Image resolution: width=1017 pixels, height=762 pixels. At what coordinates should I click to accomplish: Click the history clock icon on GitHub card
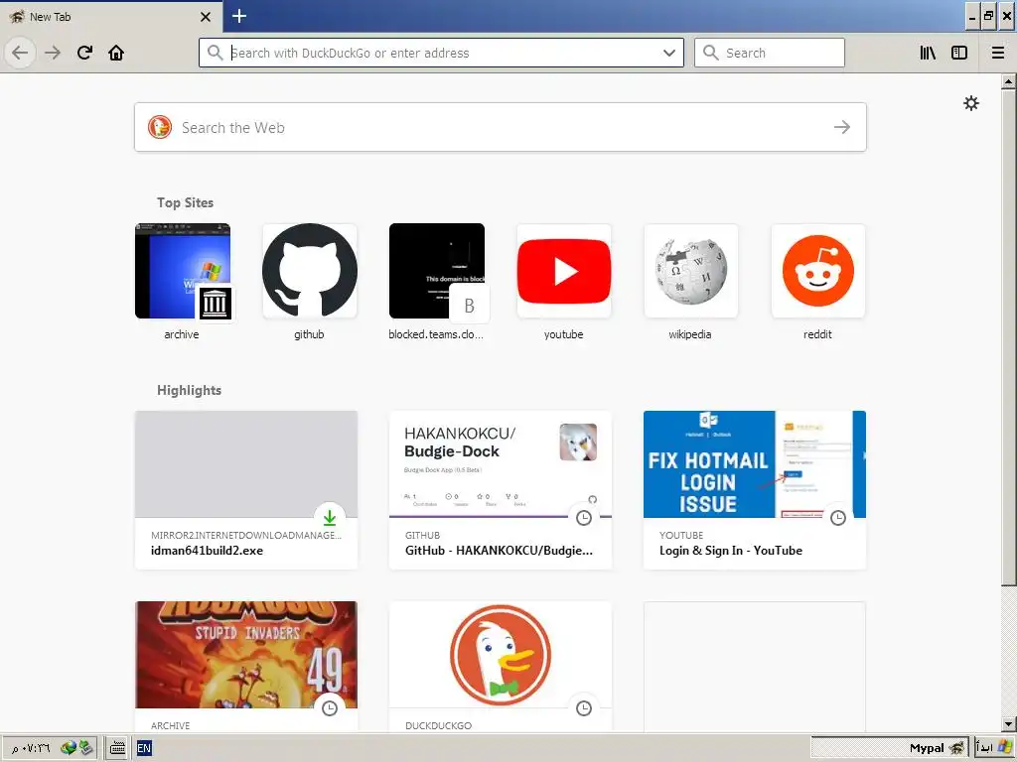click(584, 518)
